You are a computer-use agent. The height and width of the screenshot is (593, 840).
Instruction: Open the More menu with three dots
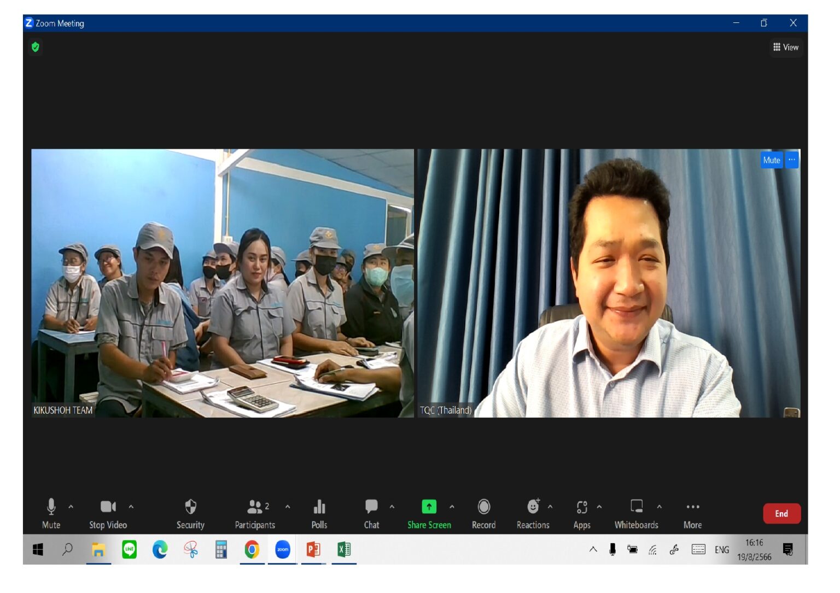[692, 507]
